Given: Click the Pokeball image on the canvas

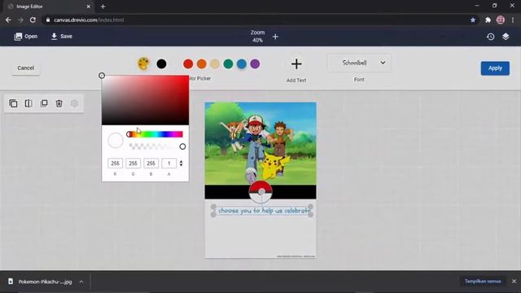Looking at the screenshot, I should 260,192.
